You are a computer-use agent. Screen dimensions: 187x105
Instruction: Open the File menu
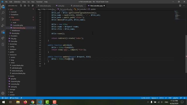point(6,2)
